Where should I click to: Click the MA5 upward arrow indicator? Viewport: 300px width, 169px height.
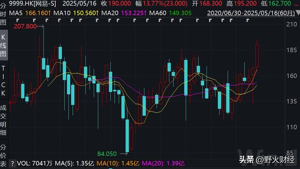click(49, 13)
